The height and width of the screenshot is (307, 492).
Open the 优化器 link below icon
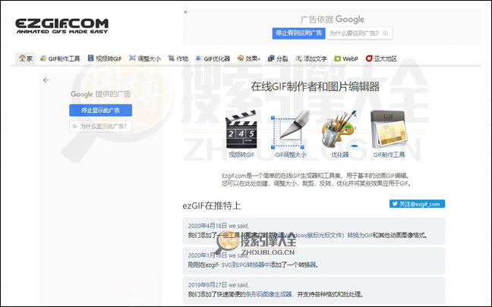pyautogui.click(x=340, y=155)
